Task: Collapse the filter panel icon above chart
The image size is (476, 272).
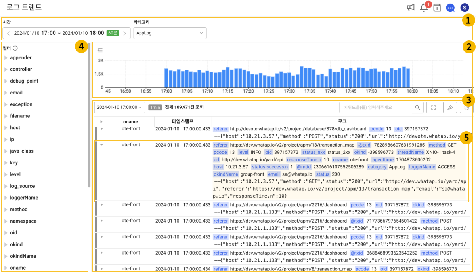Action: click(100, 50)
